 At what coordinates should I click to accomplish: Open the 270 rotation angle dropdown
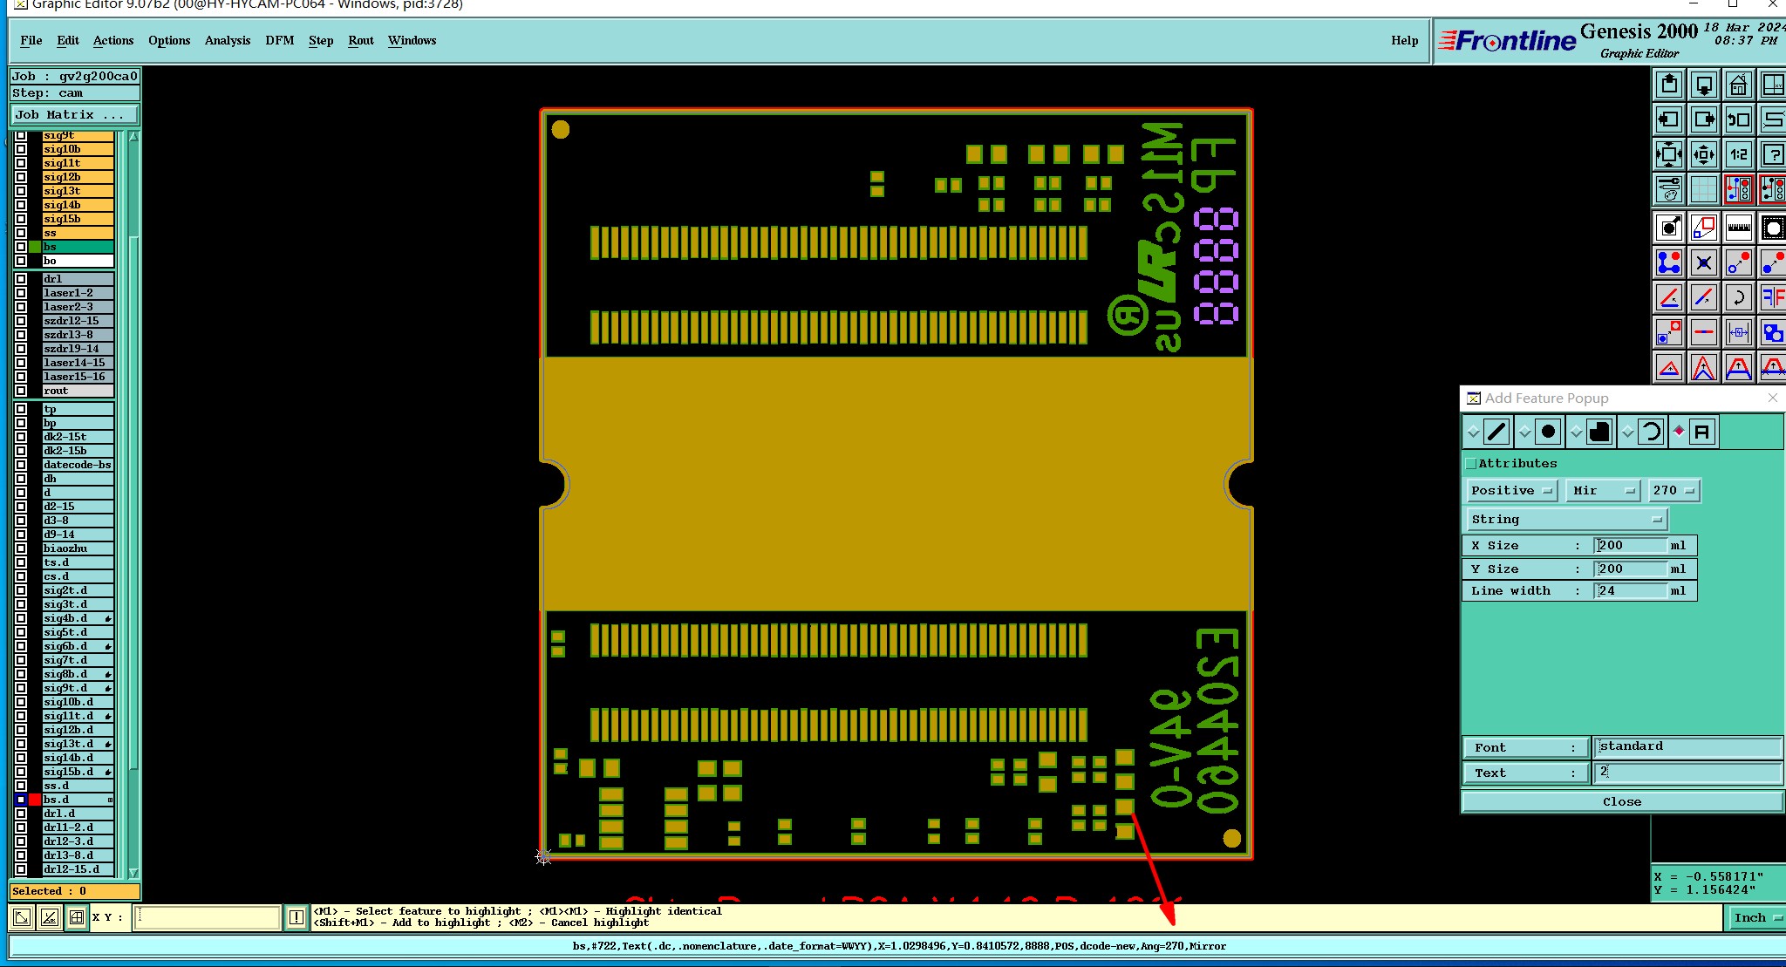coord(1674,491)
